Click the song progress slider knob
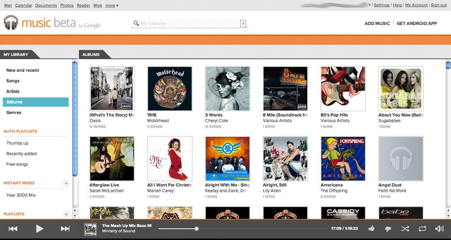Viewport: 451px width, 240px height. [x=197, y=229]
